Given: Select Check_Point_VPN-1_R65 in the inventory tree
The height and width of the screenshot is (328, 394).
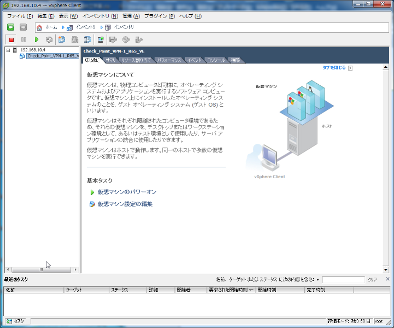Looking at the screenshot, I should click(53, 56).
